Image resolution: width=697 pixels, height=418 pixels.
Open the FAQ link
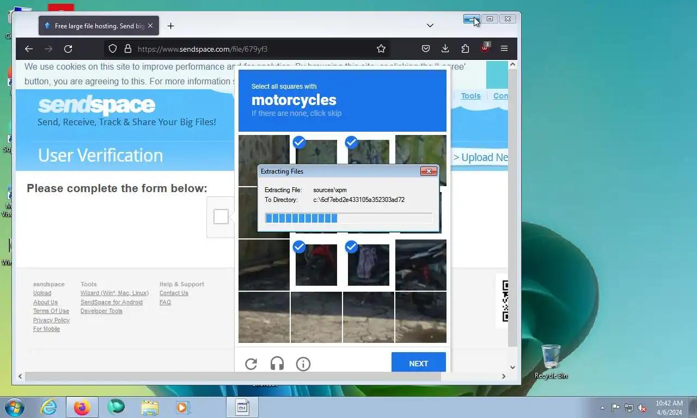coord(165,302)
